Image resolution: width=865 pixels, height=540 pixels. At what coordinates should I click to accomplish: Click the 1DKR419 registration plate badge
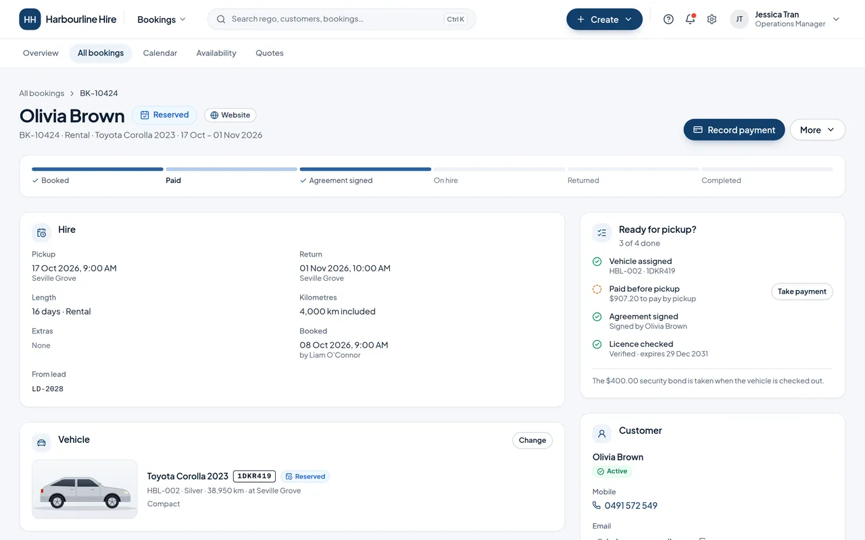click(254, 477)
